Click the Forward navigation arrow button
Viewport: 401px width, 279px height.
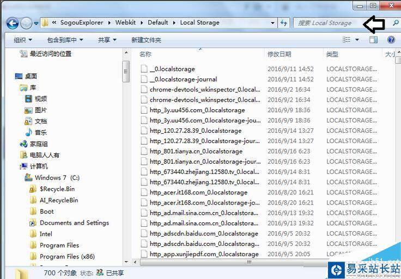(x=26, y=23)
